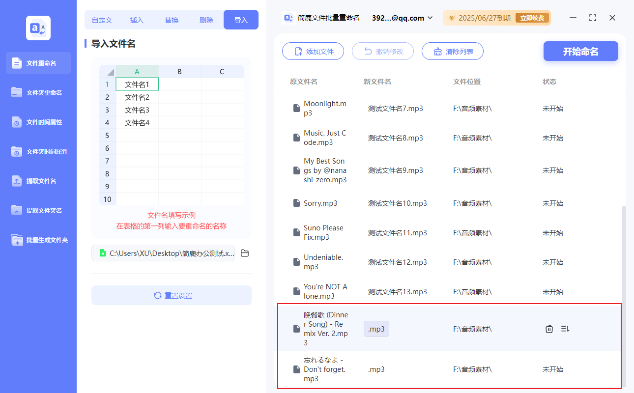
Task: Expand the spreadsheet column B header
Action: (x=179, y=71)
